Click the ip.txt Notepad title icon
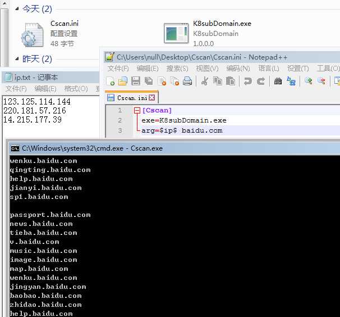The image size is (340, 317). click(8, 77)
